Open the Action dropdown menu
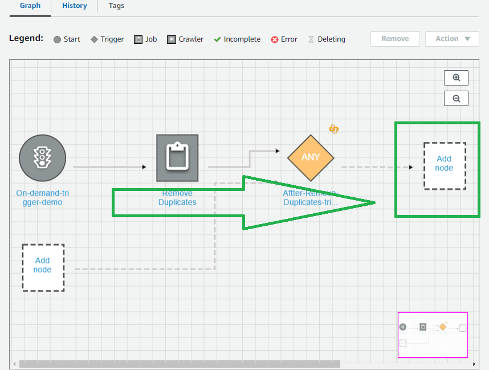The width and height of the screenshot is (489, 370). 452,39
